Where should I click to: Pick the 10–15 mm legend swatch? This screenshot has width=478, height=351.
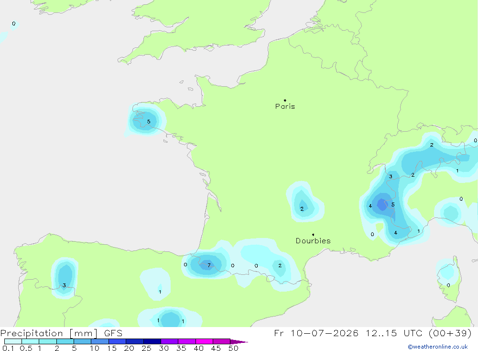click(x=100, y=341)
